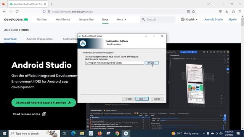The width and height of the screenshot is (244, 137).
Task: Reload the page with the refresh icon
Action: (17, 11)
